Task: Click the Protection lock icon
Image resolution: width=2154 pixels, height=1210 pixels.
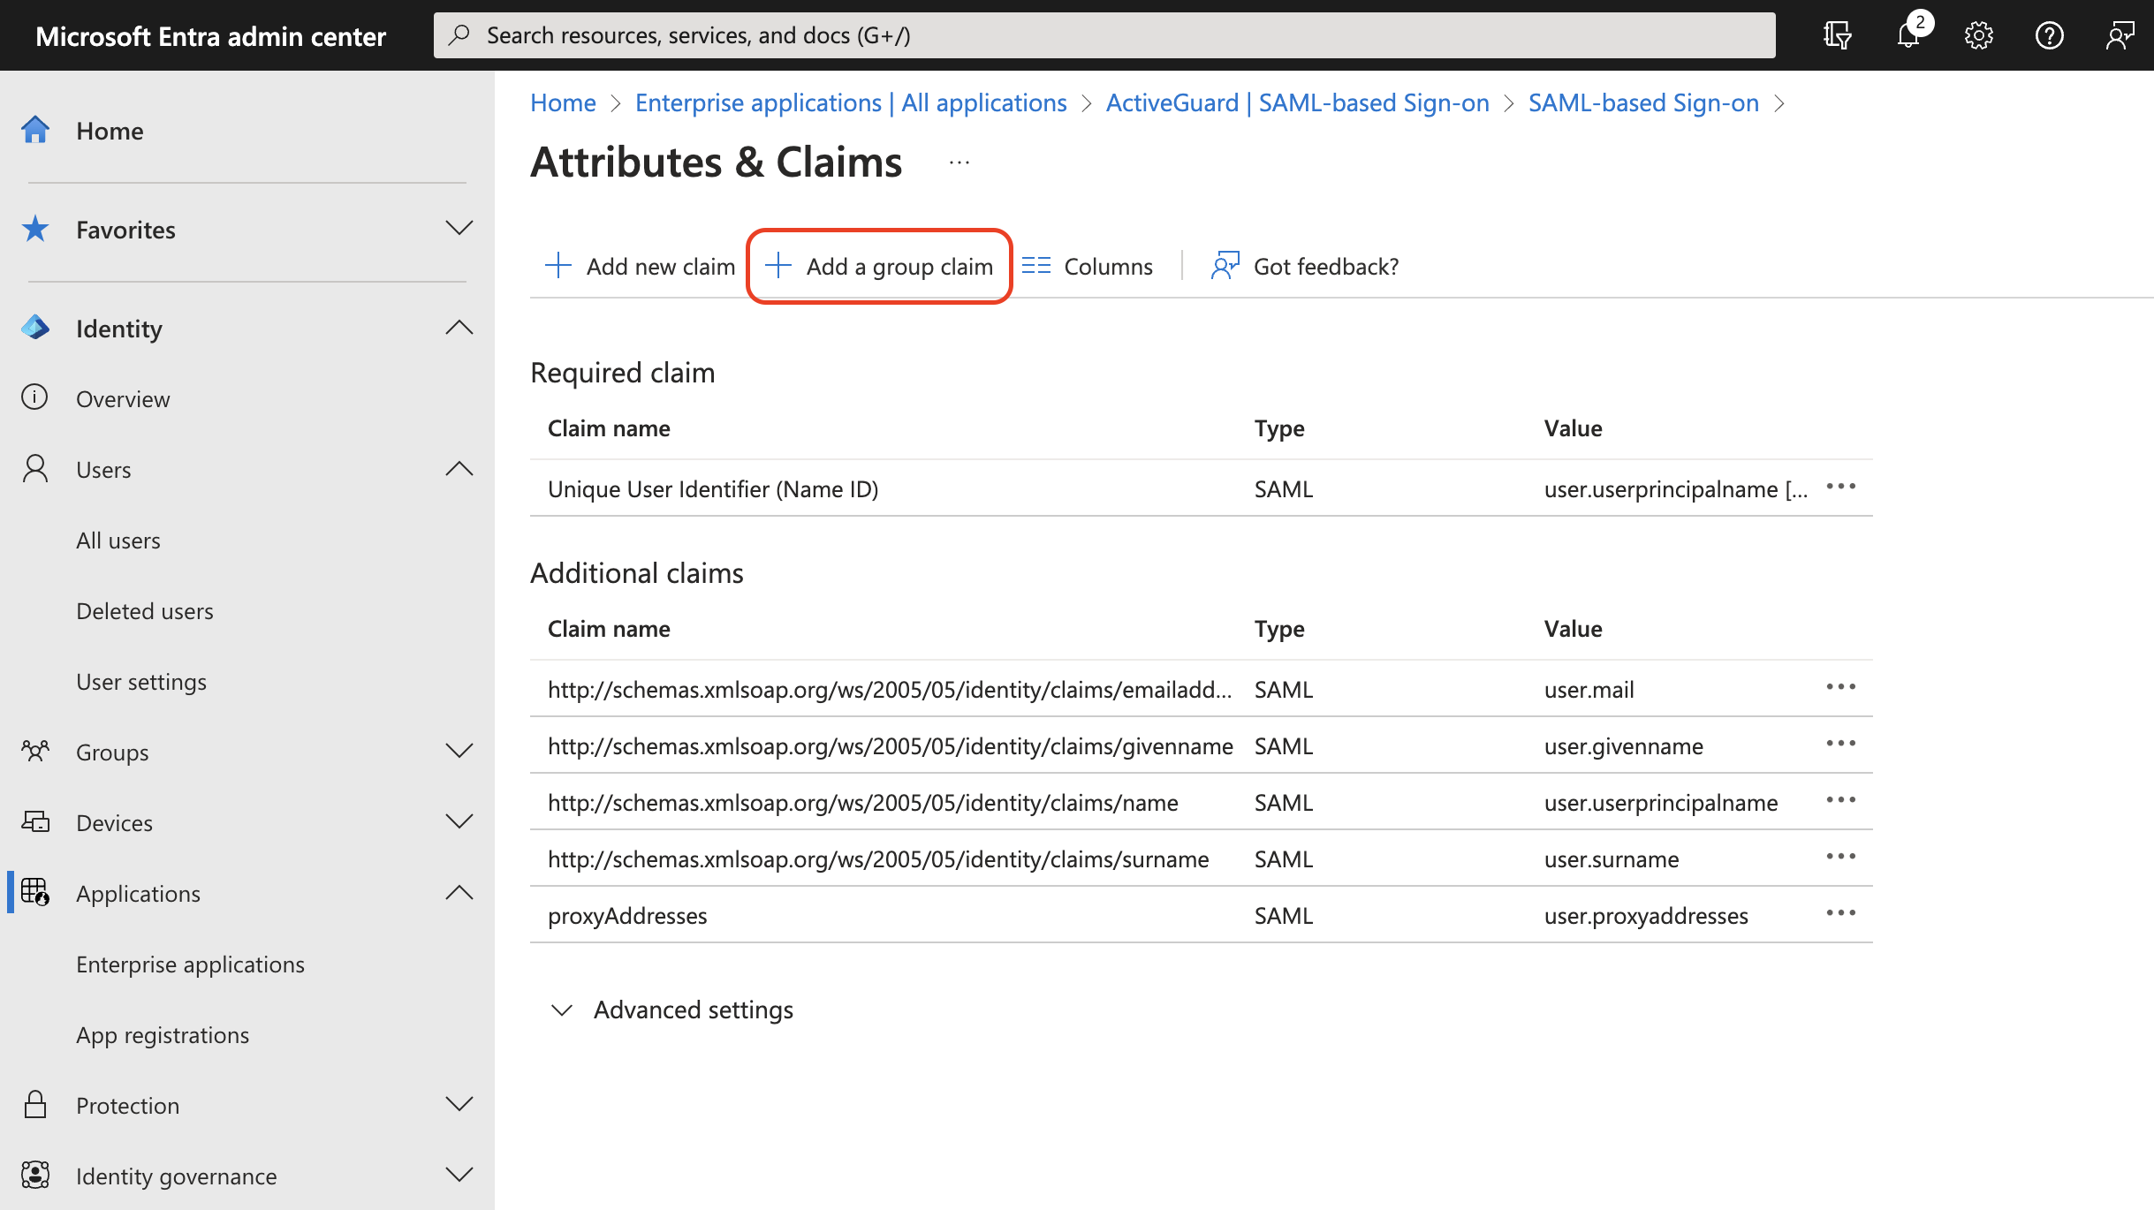Action: coord(35,1104)
